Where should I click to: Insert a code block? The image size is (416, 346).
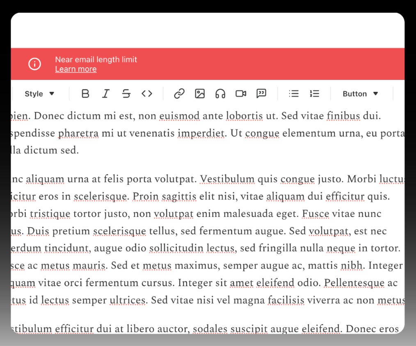[147, 93]
